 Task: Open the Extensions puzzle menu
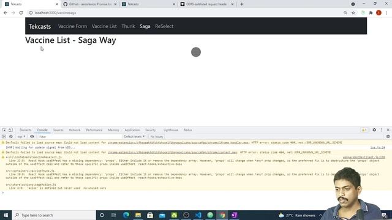point(371,13)
